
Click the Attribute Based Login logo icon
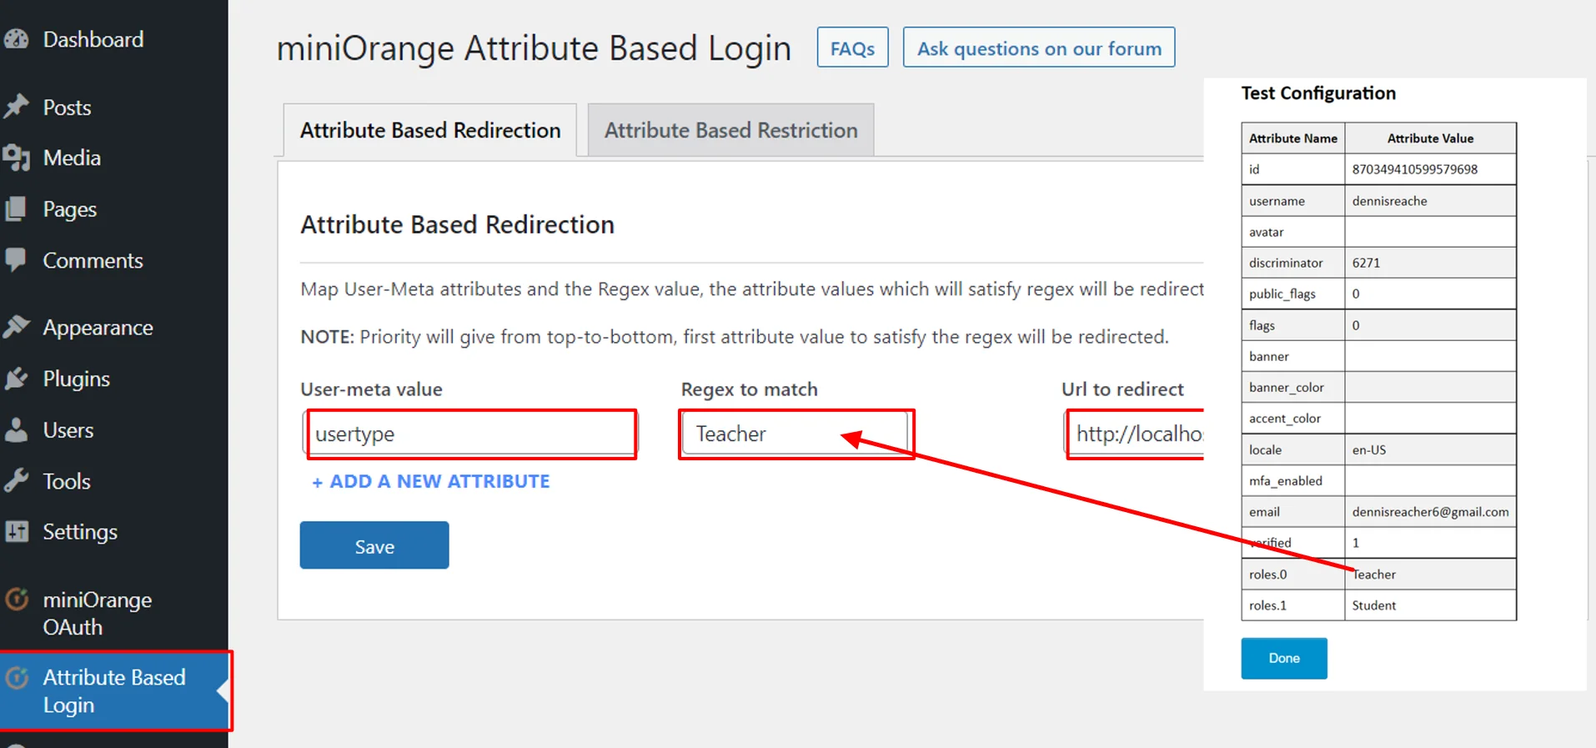(x=17, y=677)
